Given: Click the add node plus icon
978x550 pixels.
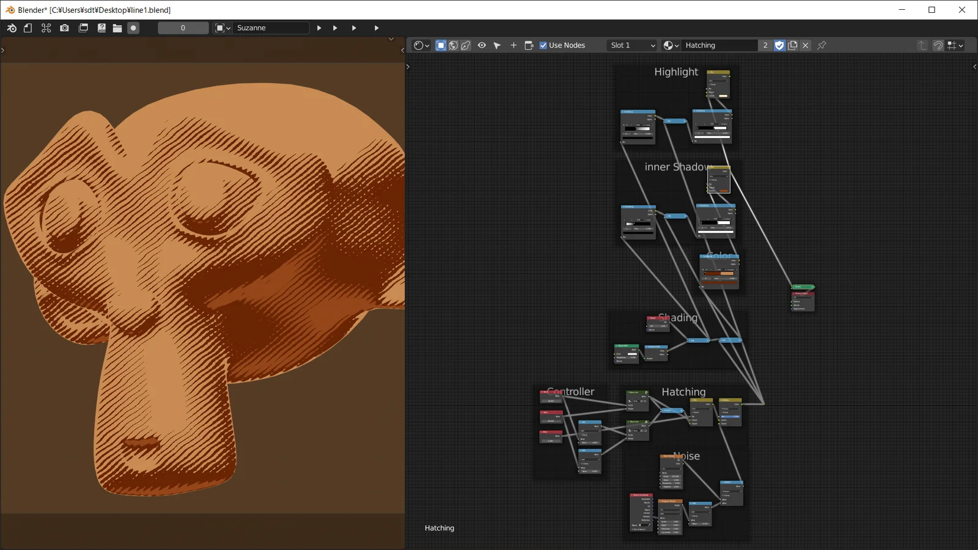Looking at the screenshot, I should [x=513, y=45].
